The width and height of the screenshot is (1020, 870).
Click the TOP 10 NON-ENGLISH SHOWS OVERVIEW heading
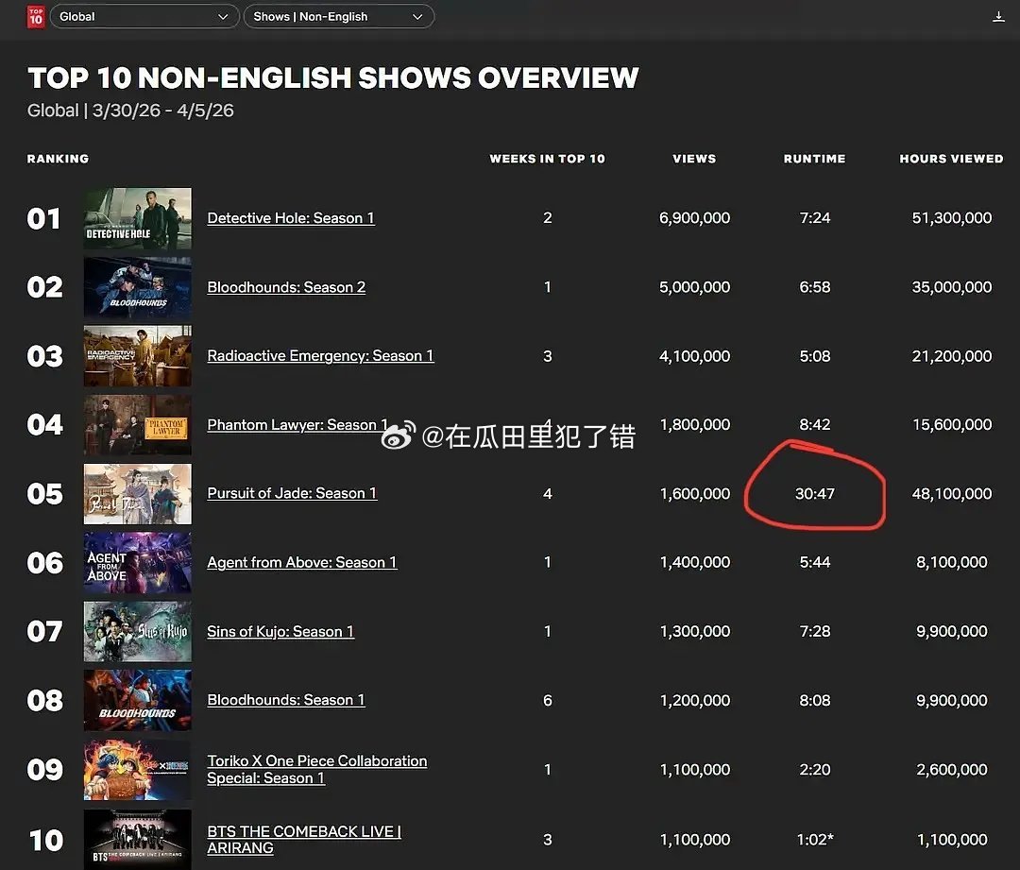pyautogui.click(x=333, y=78)
